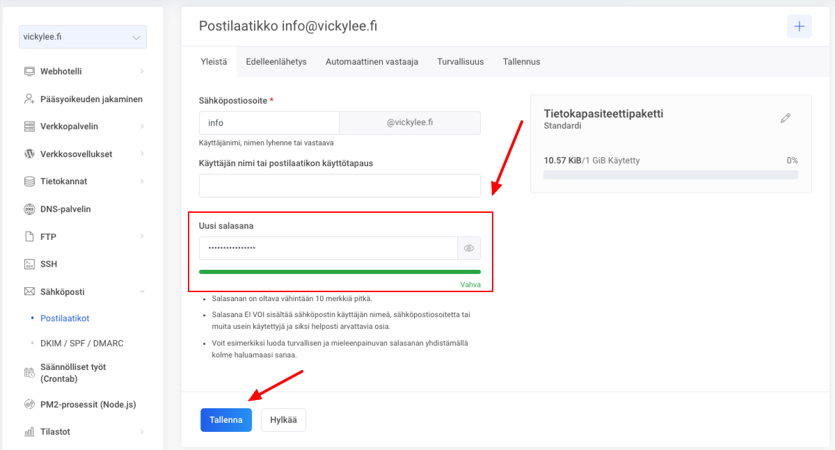Click the storage usage progress bar
This screenshot has width=835, height=450.
click(x=670, y=175)
